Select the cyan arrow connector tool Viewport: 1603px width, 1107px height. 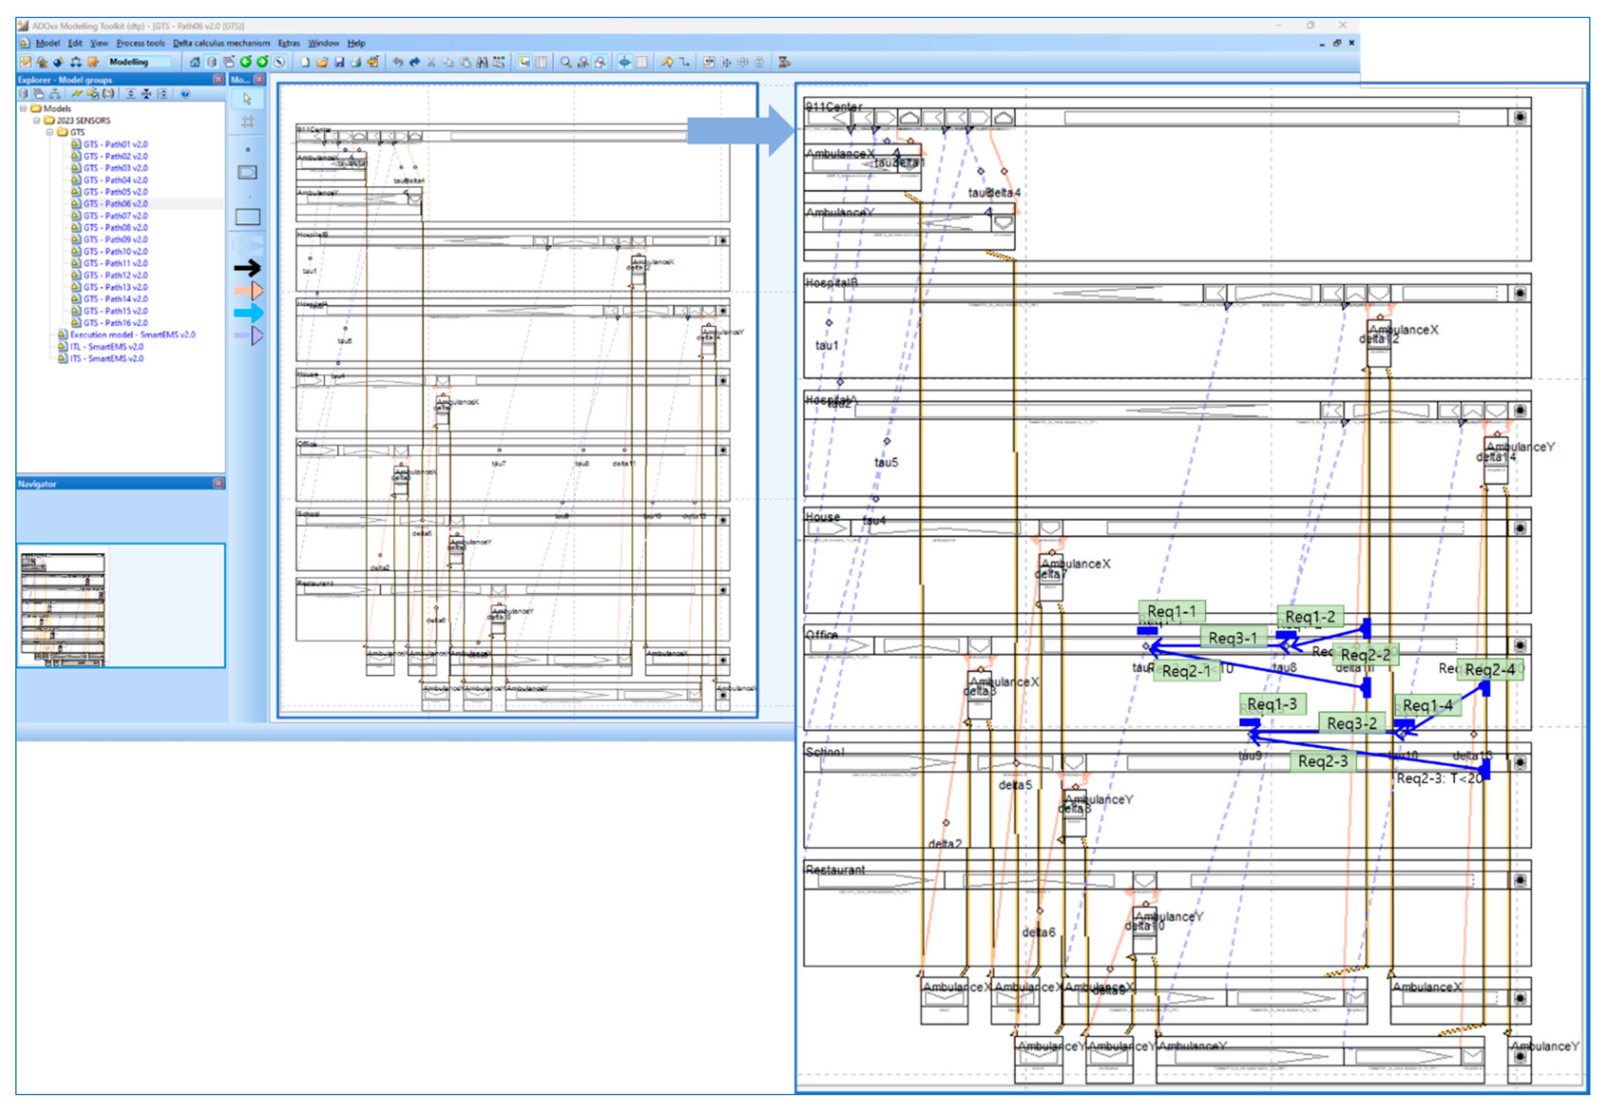click(x=247, y=313)
